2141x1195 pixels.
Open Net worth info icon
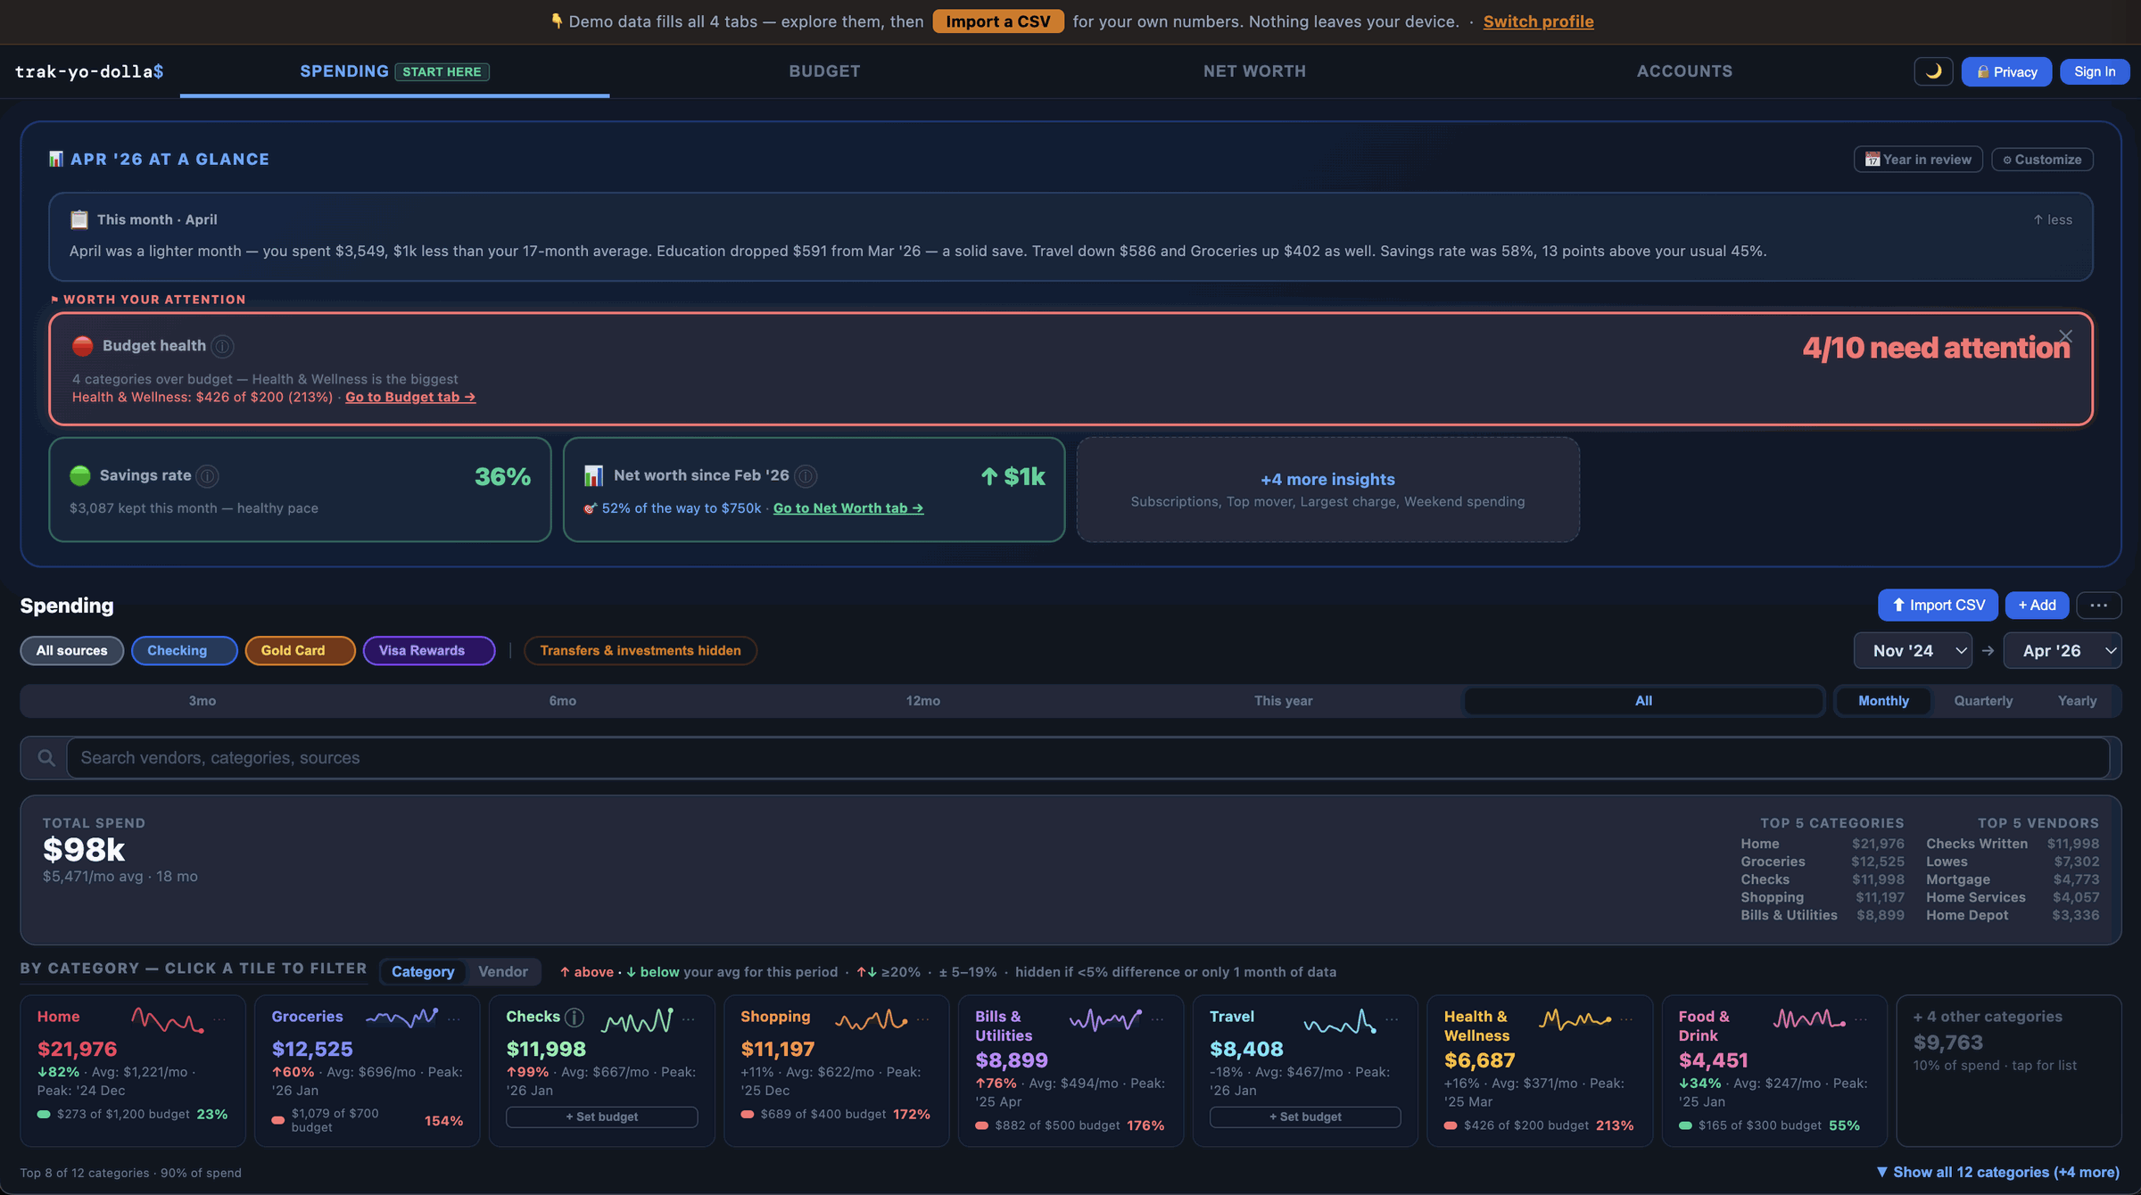pyautogui.click(x=806, y=476)
